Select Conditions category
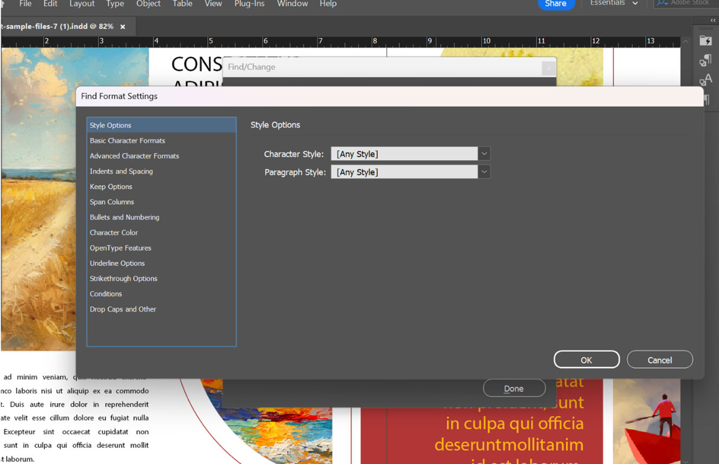 [161, 294]
